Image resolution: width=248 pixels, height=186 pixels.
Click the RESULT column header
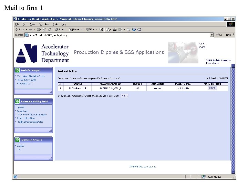click(x=137, y=84)
